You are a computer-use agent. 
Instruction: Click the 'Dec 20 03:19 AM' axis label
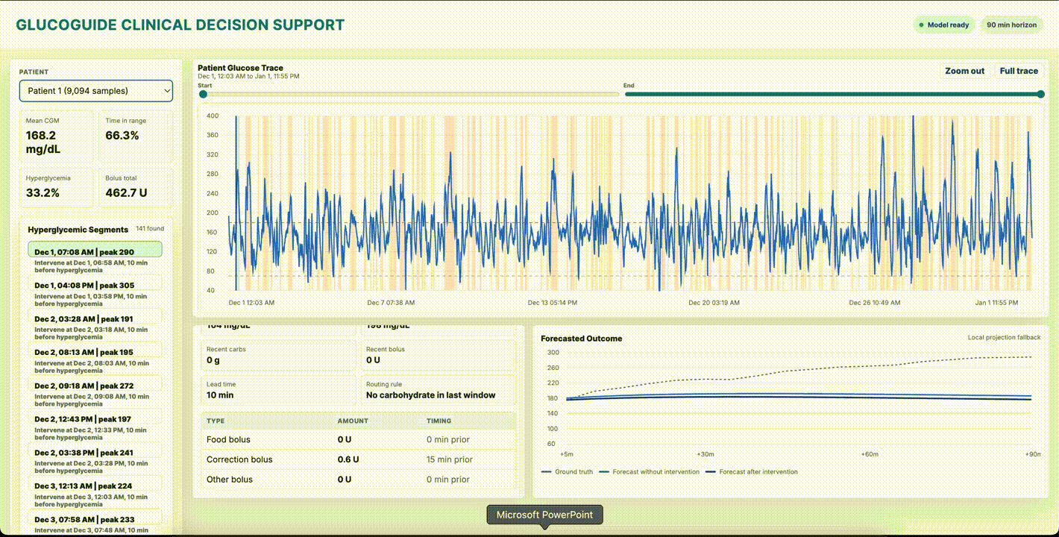714,303
